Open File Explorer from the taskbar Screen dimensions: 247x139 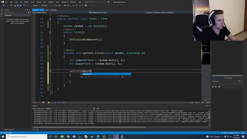click(62, 136)
